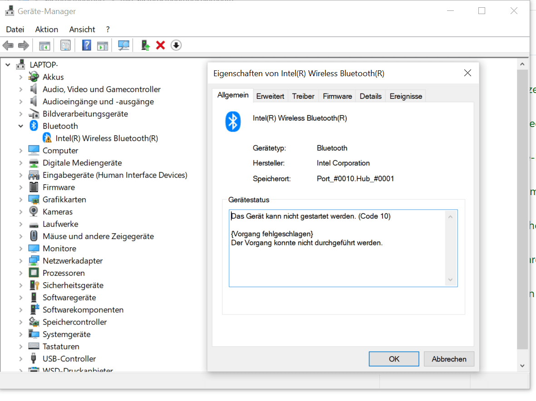Switch to the Firmware tab in dialog
The image size is (536, 401).
tap(337, 96)
